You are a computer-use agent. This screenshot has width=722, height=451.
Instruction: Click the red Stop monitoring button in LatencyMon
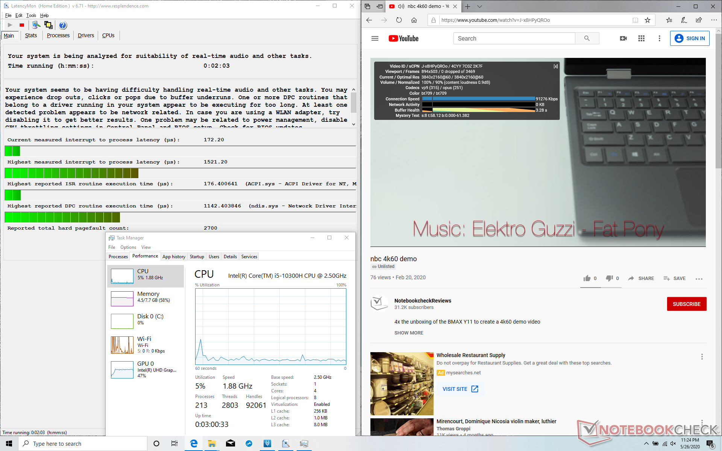click(x=22, y=25)
